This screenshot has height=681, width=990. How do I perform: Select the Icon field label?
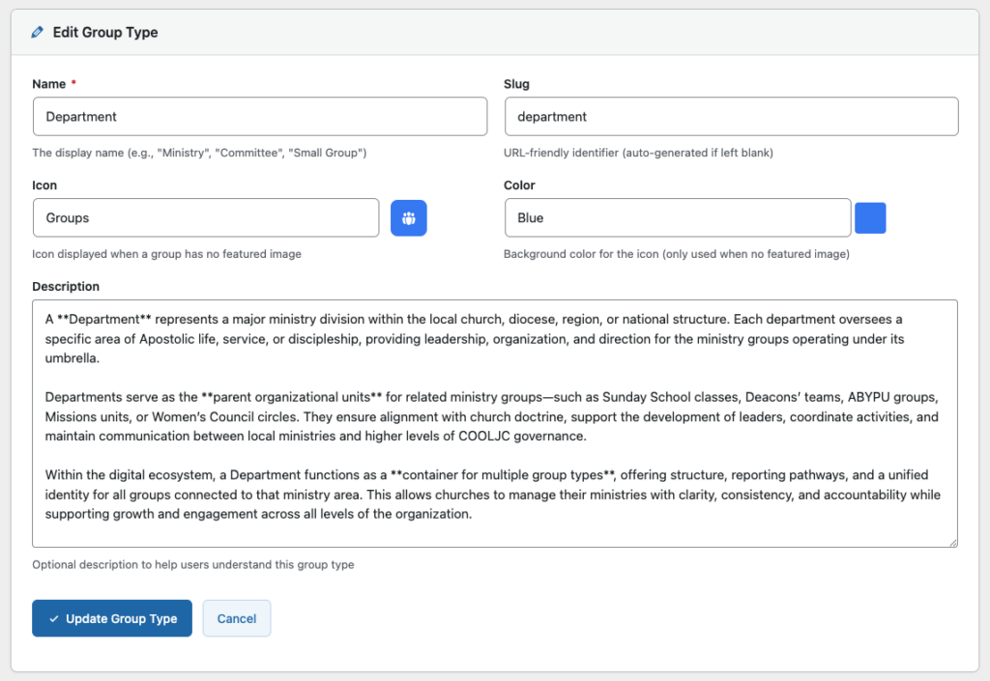[44, 185]
